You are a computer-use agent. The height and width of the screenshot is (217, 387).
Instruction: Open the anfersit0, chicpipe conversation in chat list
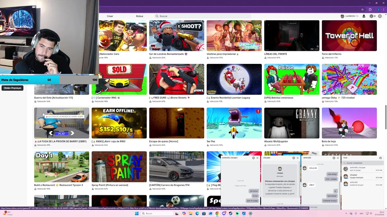[x=363, y=169]
